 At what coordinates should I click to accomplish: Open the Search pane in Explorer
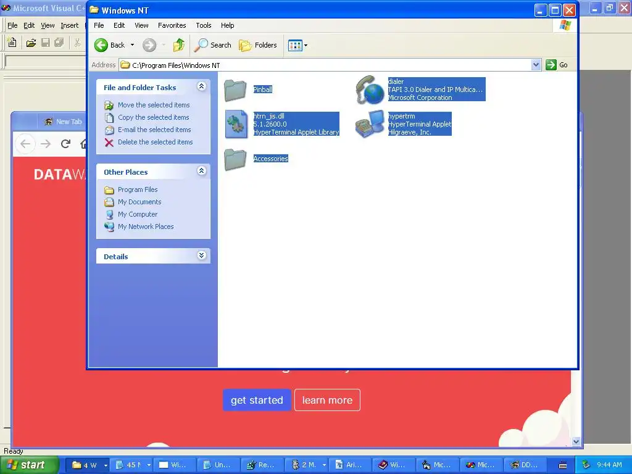(x=212, y=45)
